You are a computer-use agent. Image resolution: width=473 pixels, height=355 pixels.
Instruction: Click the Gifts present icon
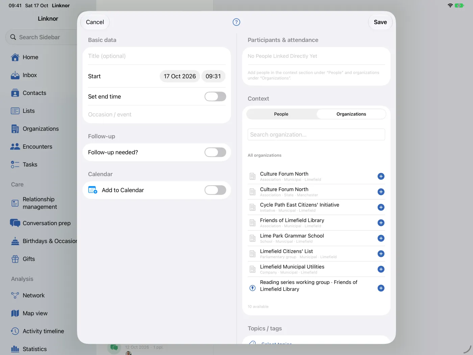15,259
